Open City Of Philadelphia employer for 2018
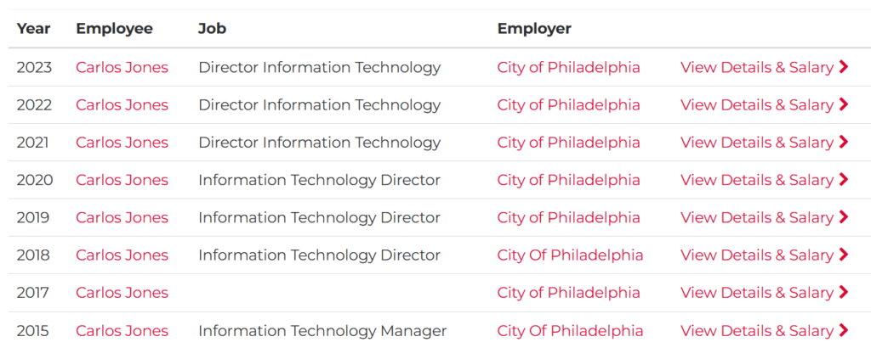This screenshot has height=359, width=871. tap(570, 255)
